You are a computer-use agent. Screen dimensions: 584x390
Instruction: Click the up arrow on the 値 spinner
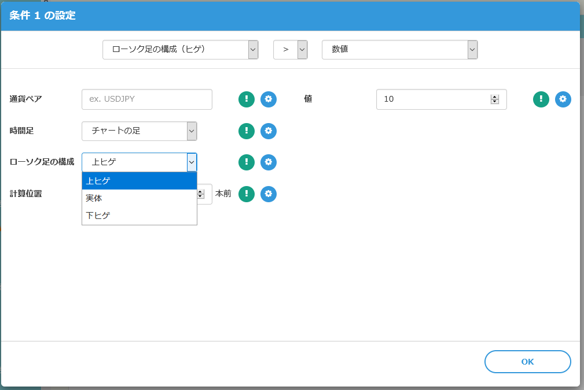click(x=495, y=96)
